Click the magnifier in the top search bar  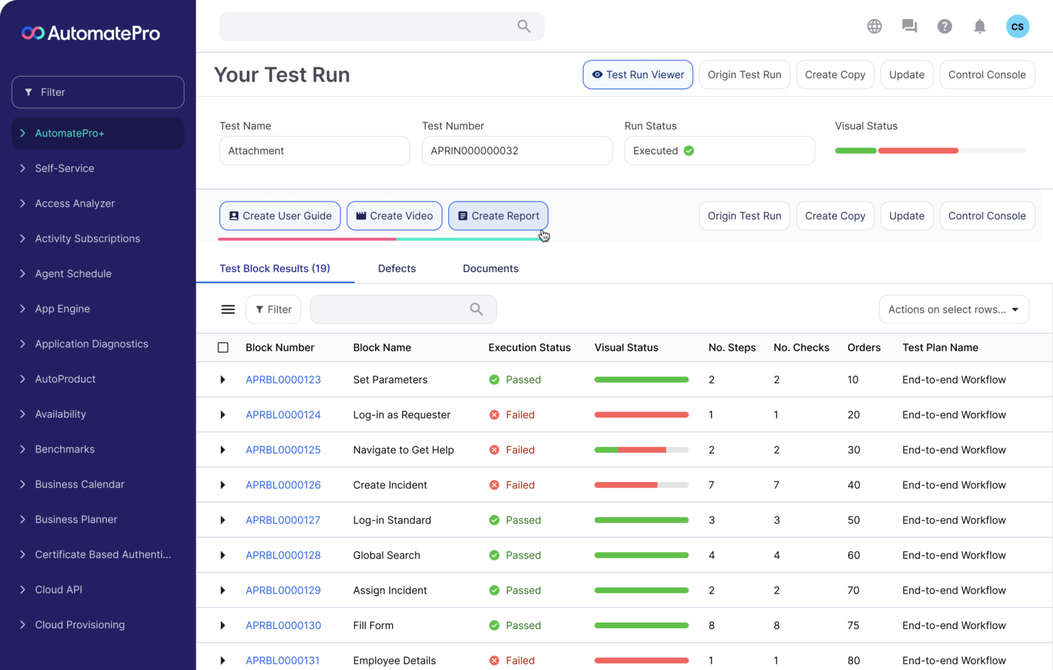(524, 26)
